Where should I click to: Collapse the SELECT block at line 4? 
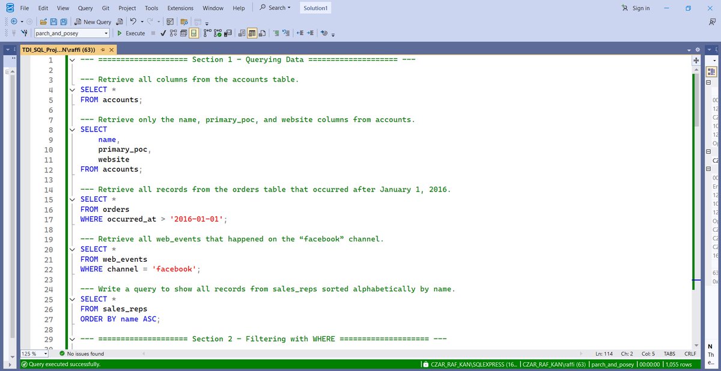pyautogui.click(x=73, y=89)
